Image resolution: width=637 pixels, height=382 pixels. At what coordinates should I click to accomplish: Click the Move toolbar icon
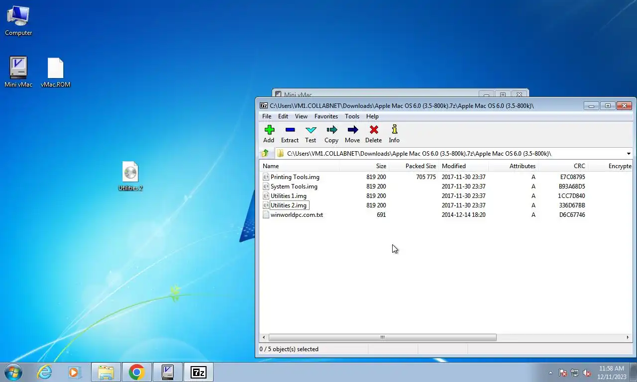[352, 130]
